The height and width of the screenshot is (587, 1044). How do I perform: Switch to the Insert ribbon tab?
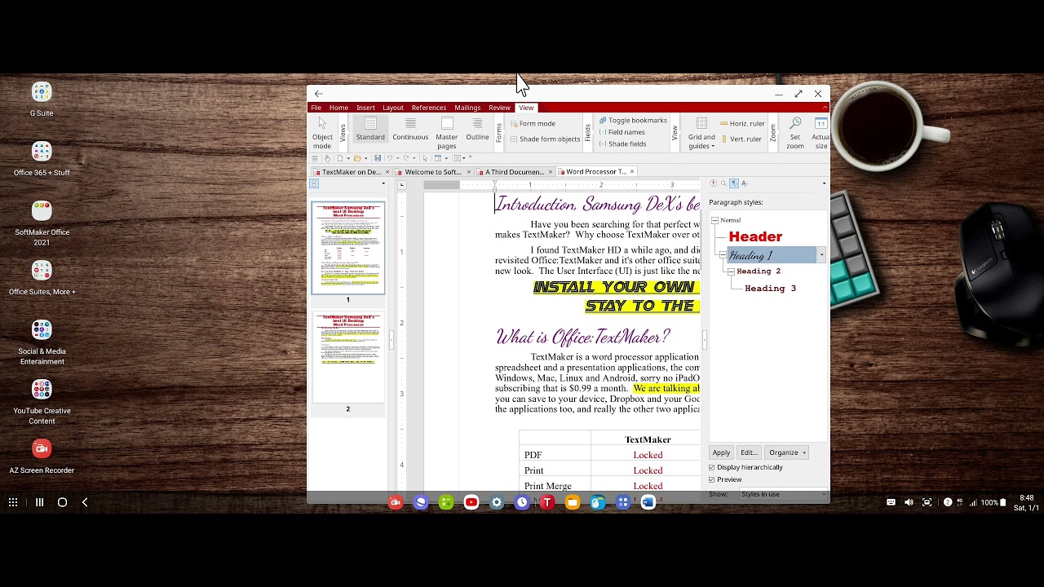click(365, 108)
